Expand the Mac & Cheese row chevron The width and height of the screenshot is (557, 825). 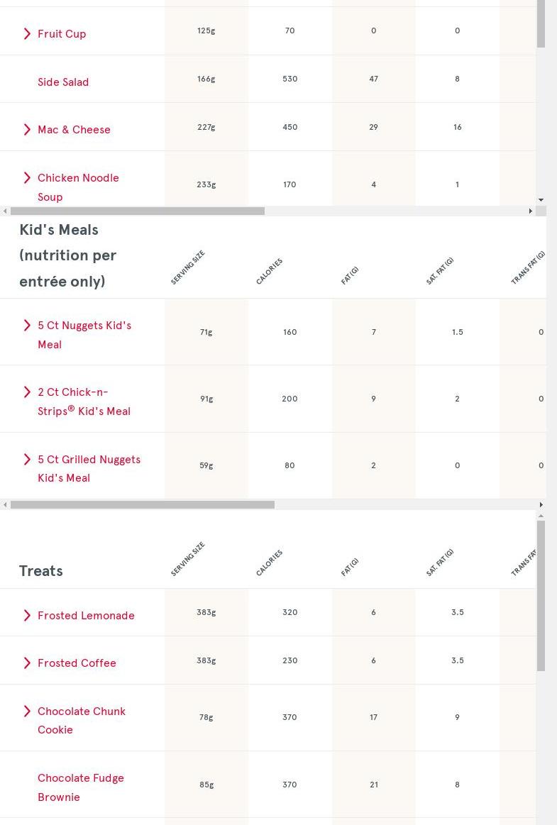(x=27, y=130)
